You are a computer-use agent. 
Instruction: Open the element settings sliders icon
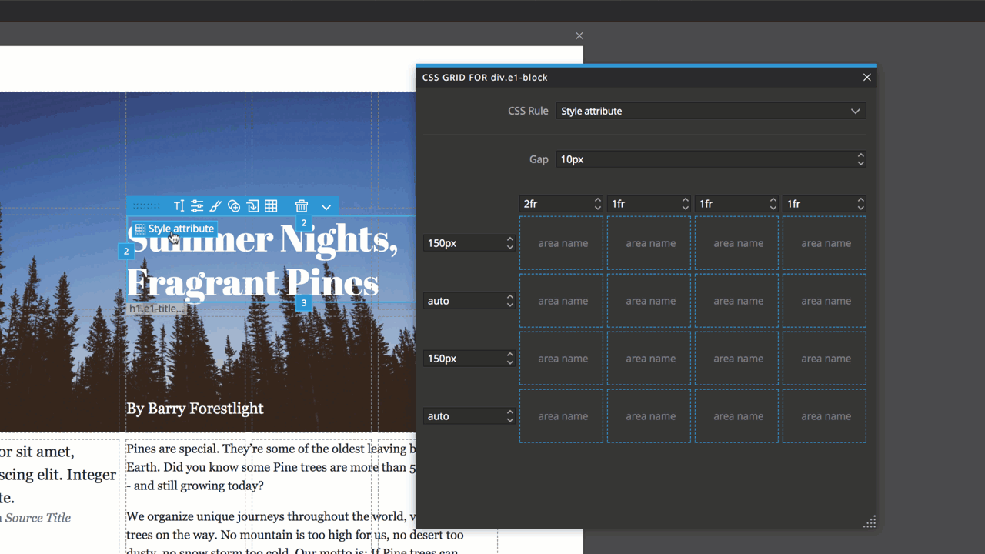click(197, 205)
